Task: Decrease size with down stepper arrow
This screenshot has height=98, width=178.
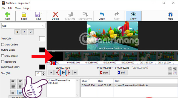Action: (x=44, y=75)
